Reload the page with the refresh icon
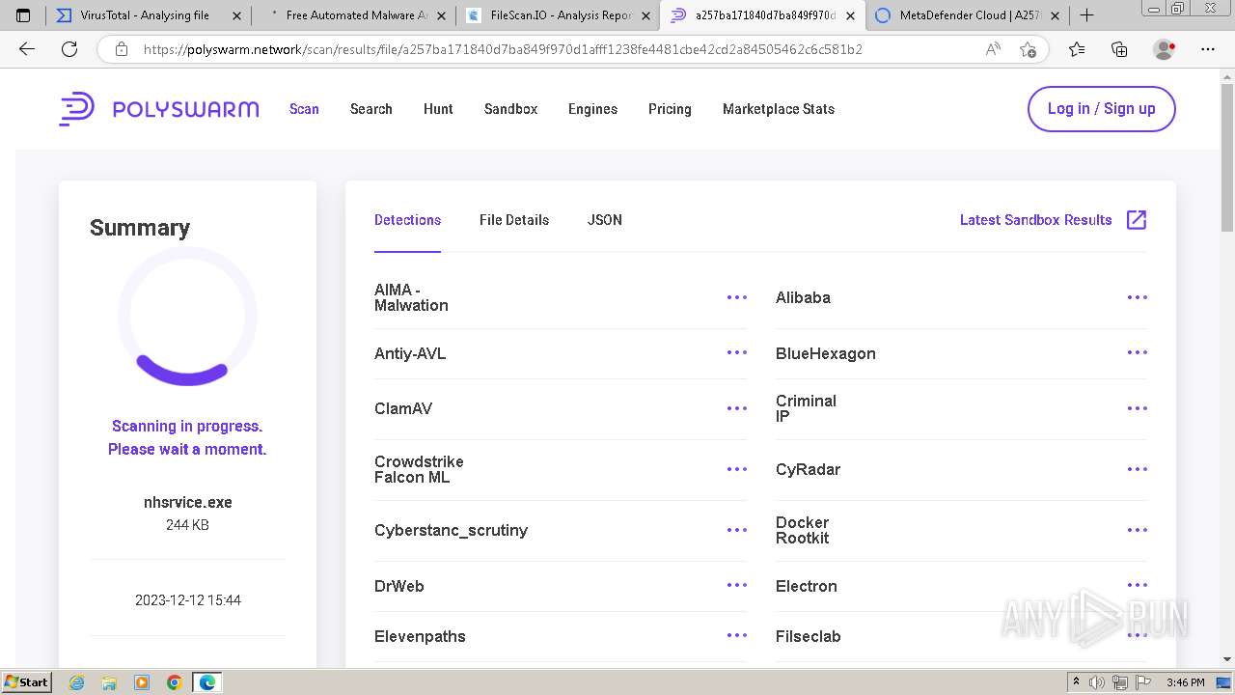 pyautogui.click(x=69, y=49)
